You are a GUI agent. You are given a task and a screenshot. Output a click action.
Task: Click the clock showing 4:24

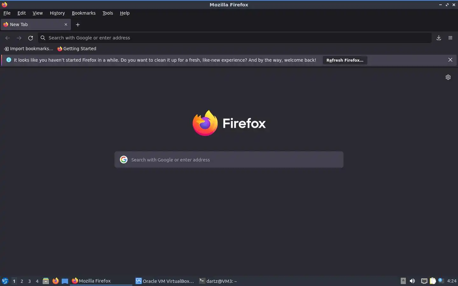tap(452, 281)
